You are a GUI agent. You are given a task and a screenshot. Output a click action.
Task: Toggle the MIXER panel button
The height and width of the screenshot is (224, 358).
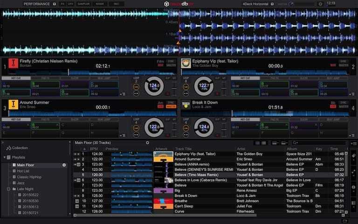point(100,4)
